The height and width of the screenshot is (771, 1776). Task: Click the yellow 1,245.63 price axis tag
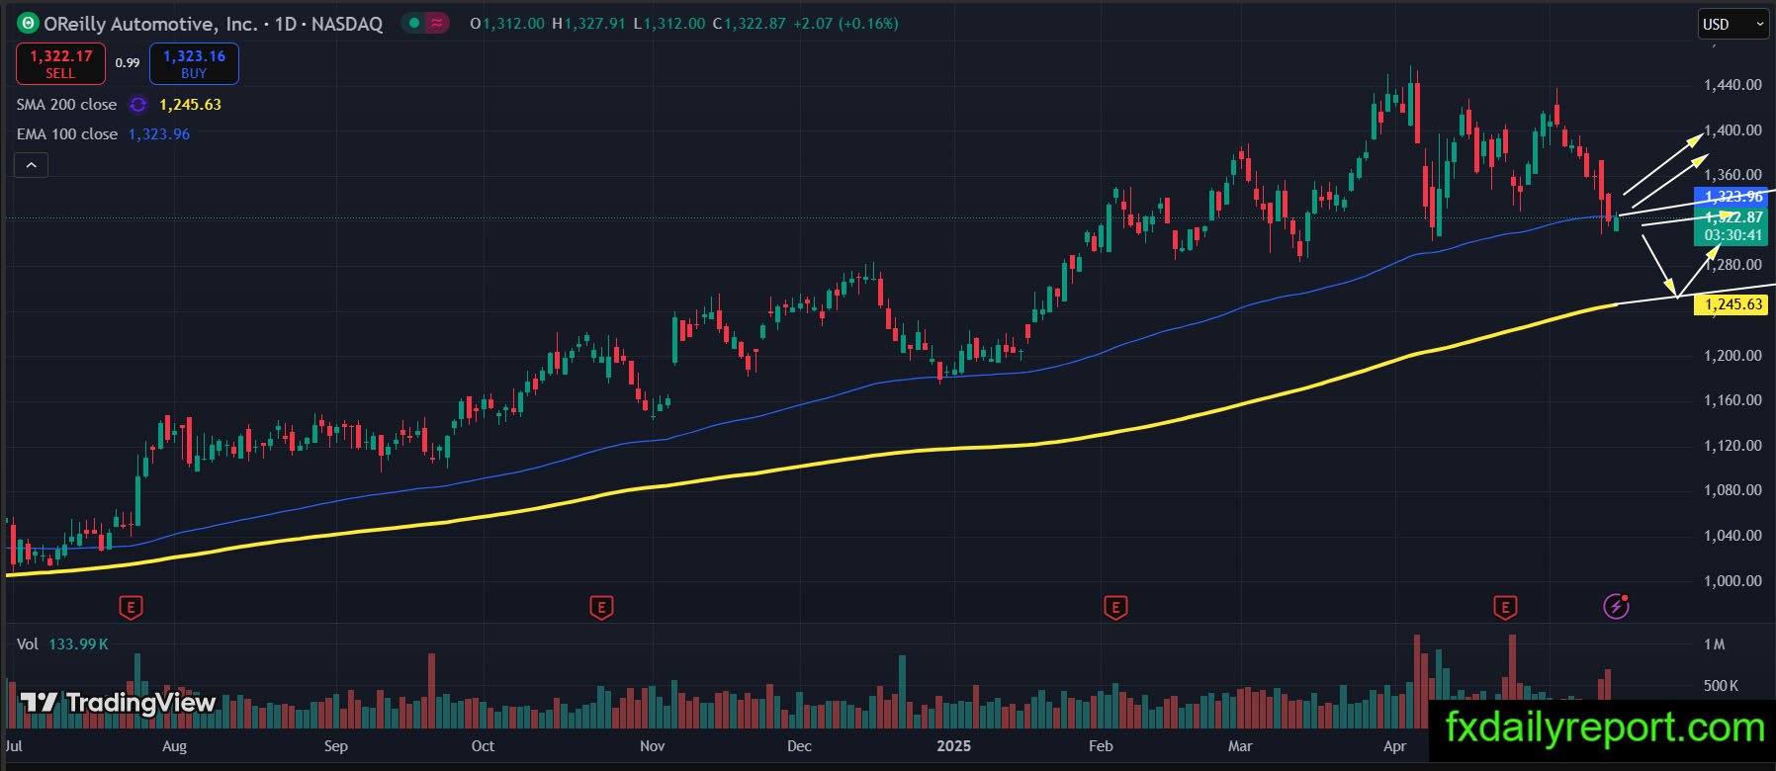[x=1731, y=304]
